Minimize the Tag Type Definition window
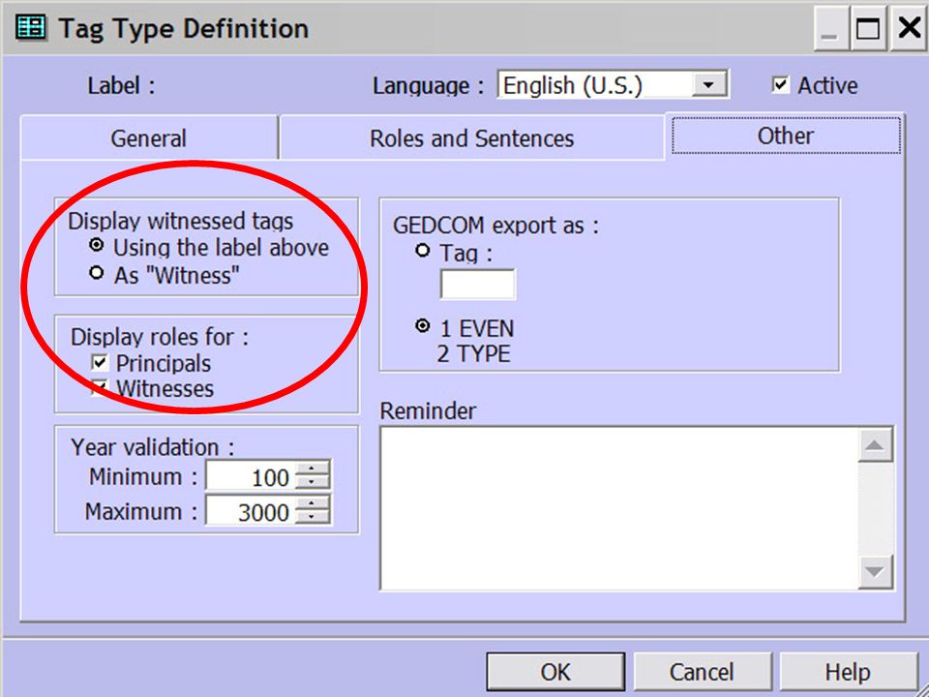Image resolution: width=929 pixels, height=697 pixels. point(830,29)
